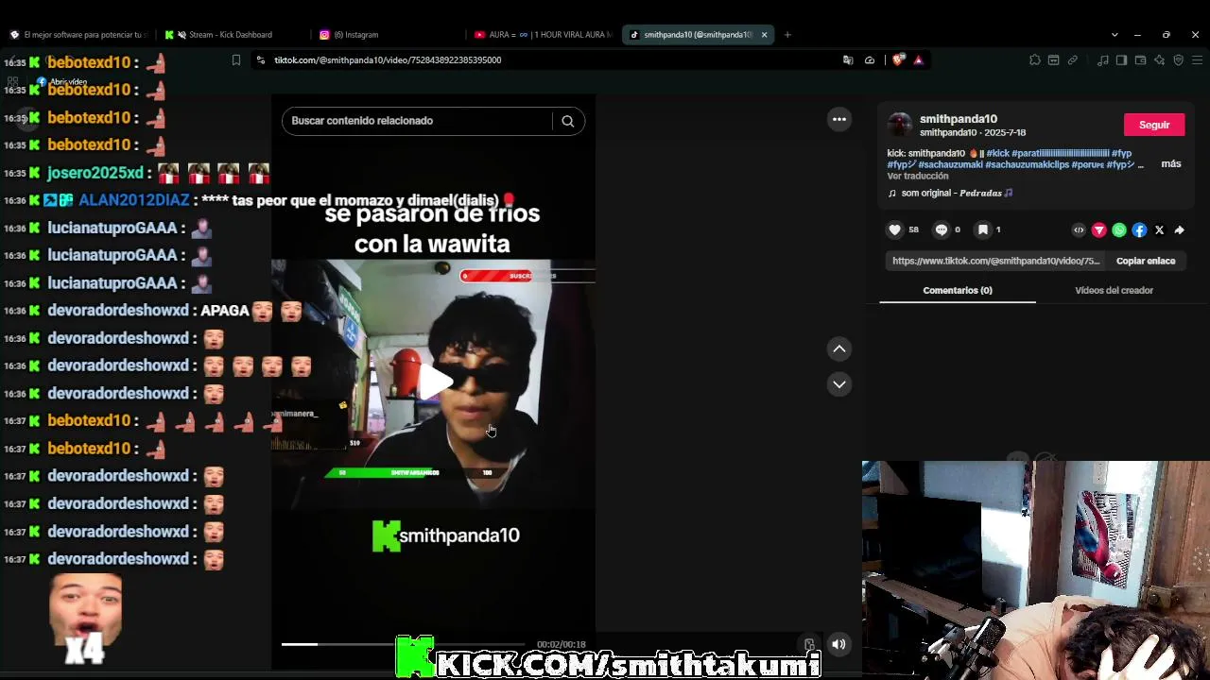Image resolution: width=1210 pixels, height=680 pixels.
Task: Click the link chain icon in browser toolbar
Action: [x=1072, y=59]
